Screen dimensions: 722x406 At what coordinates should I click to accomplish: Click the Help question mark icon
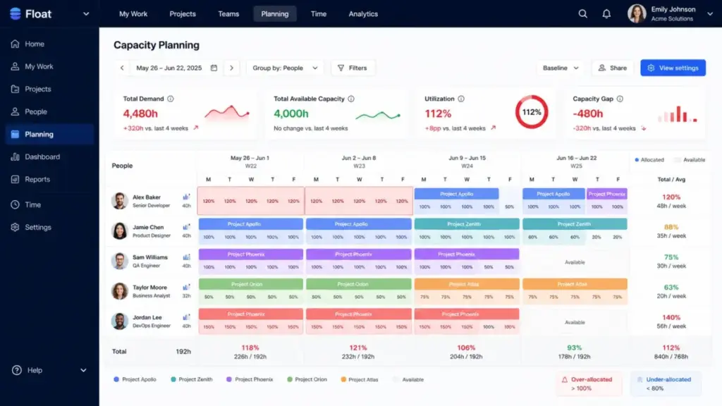click(17, 370)
